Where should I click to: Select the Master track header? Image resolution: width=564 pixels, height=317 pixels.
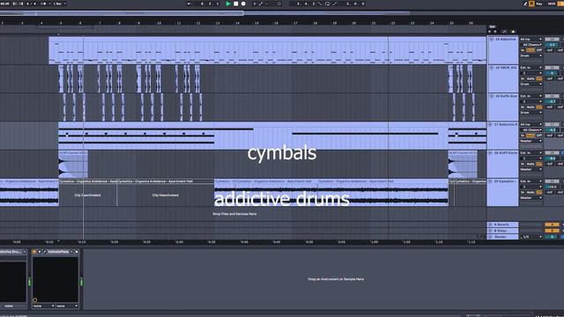click(x=502, y=237)
